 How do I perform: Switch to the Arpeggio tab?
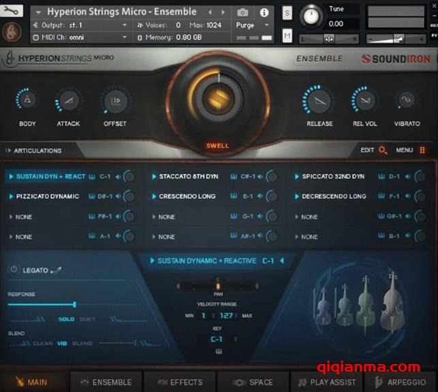(401, 382)
